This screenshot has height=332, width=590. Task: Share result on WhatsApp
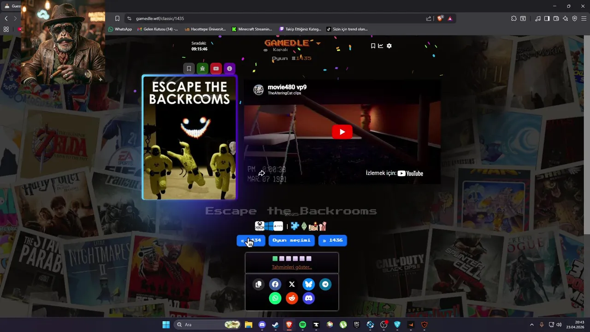pos(275,298)
